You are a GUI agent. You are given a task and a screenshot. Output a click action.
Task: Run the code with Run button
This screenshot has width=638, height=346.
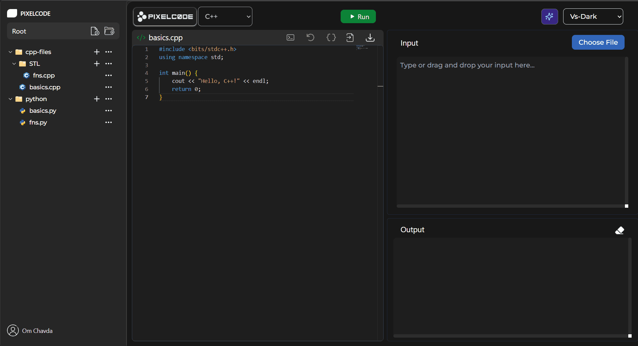(358, 16)
